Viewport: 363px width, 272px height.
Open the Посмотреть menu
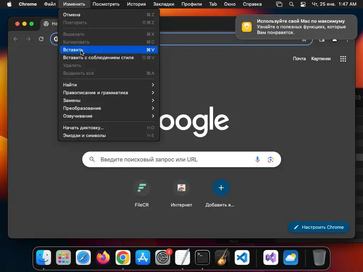pos(106,4)
